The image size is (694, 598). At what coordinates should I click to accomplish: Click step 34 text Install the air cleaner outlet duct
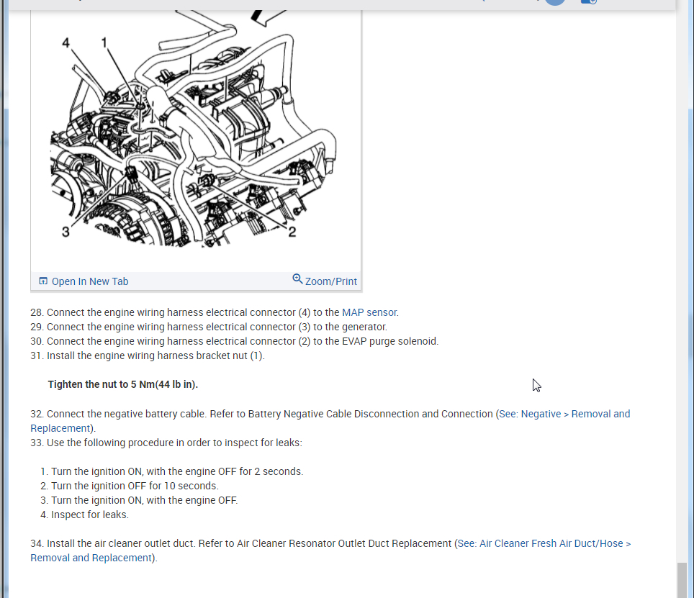(113, 543)
